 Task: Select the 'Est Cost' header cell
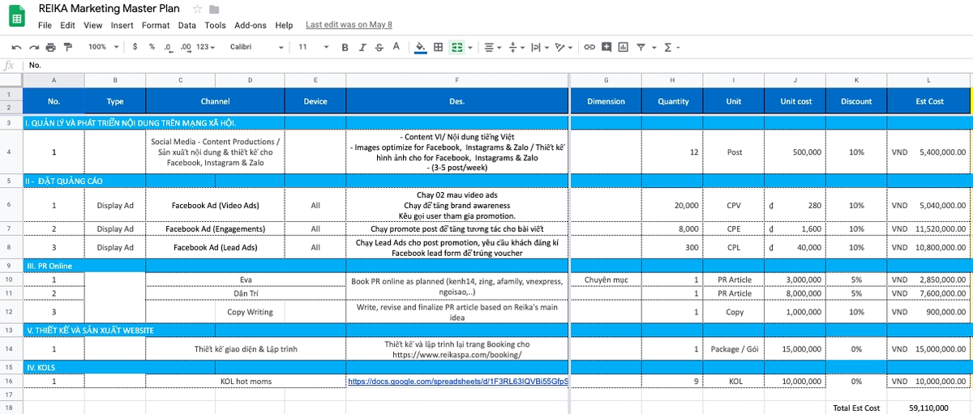929,101
